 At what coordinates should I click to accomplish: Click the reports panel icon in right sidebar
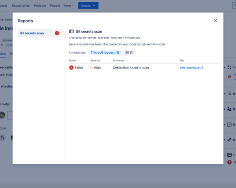pos(229,155)
